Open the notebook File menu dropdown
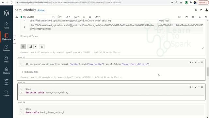This screenshot has width=209, height=118. 59,17
